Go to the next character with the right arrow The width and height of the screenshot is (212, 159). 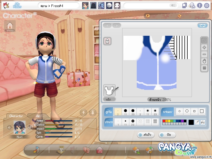[30, 127]
